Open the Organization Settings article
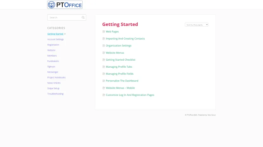 pos(119,46)
